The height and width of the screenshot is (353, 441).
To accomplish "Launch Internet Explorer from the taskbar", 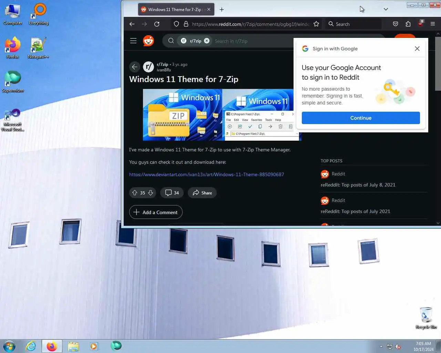I will click(31, 346).
